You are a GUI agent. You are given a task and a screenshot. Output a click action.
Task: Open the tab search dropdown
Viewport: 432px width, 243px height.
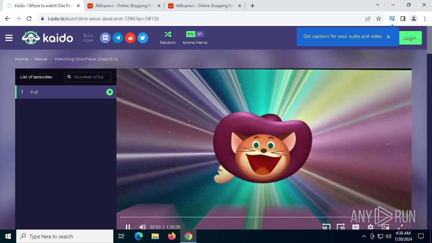point(378,5)
